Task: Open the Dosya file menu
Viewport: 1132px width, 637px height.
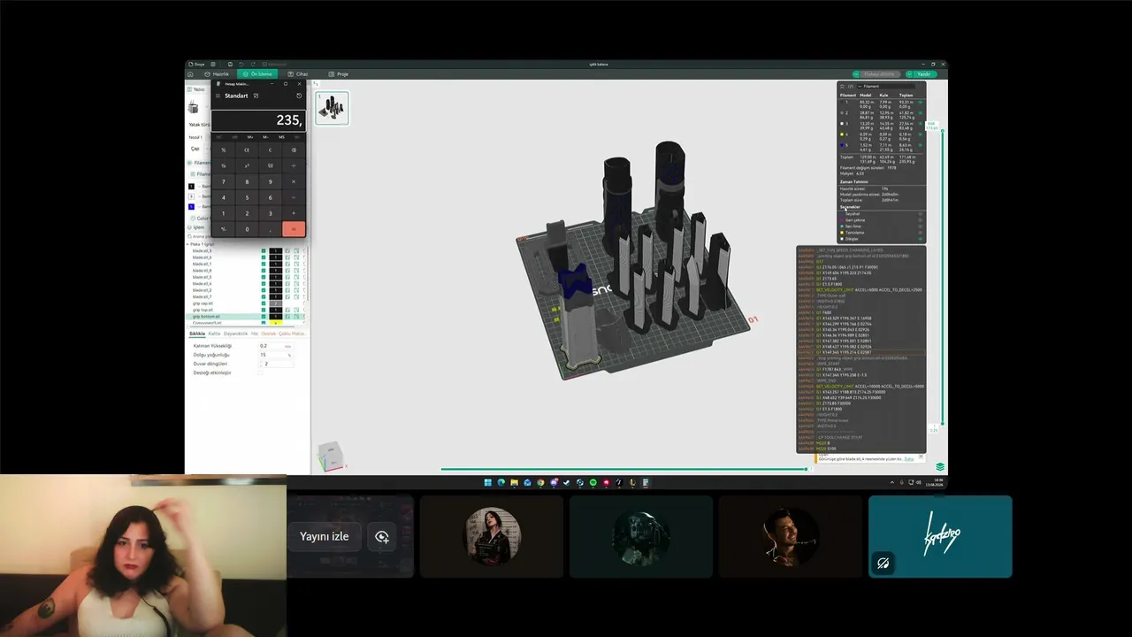Action: (x=197, y=65)
